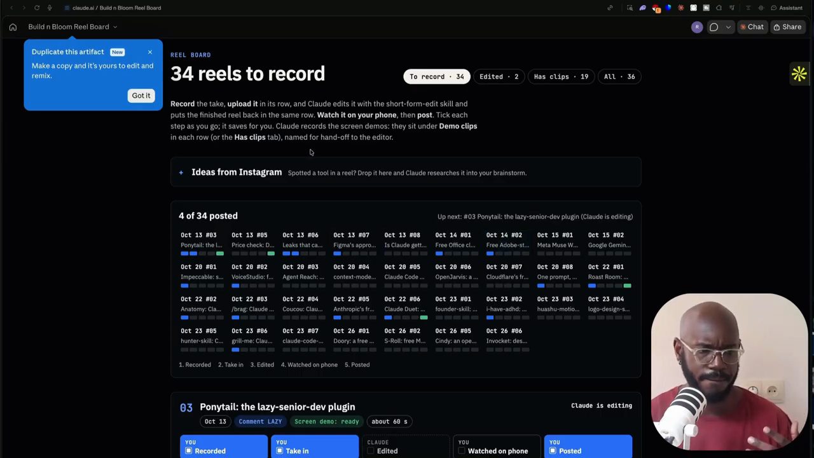This screenshot has width=814, height=458.
Task: Toggle the Recorded checkbox for Ponytail
Action: (188, 451)
